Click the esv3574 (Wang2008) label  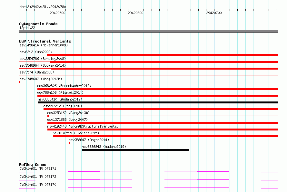pyautogui.click(x=37, y=72)
